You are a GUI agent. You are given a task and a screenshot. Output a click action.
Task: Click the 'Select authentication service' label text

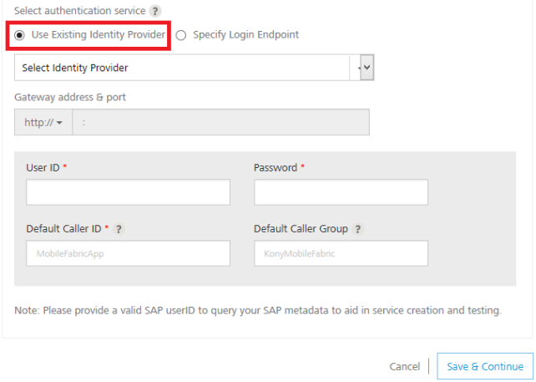tap(79, 11)
